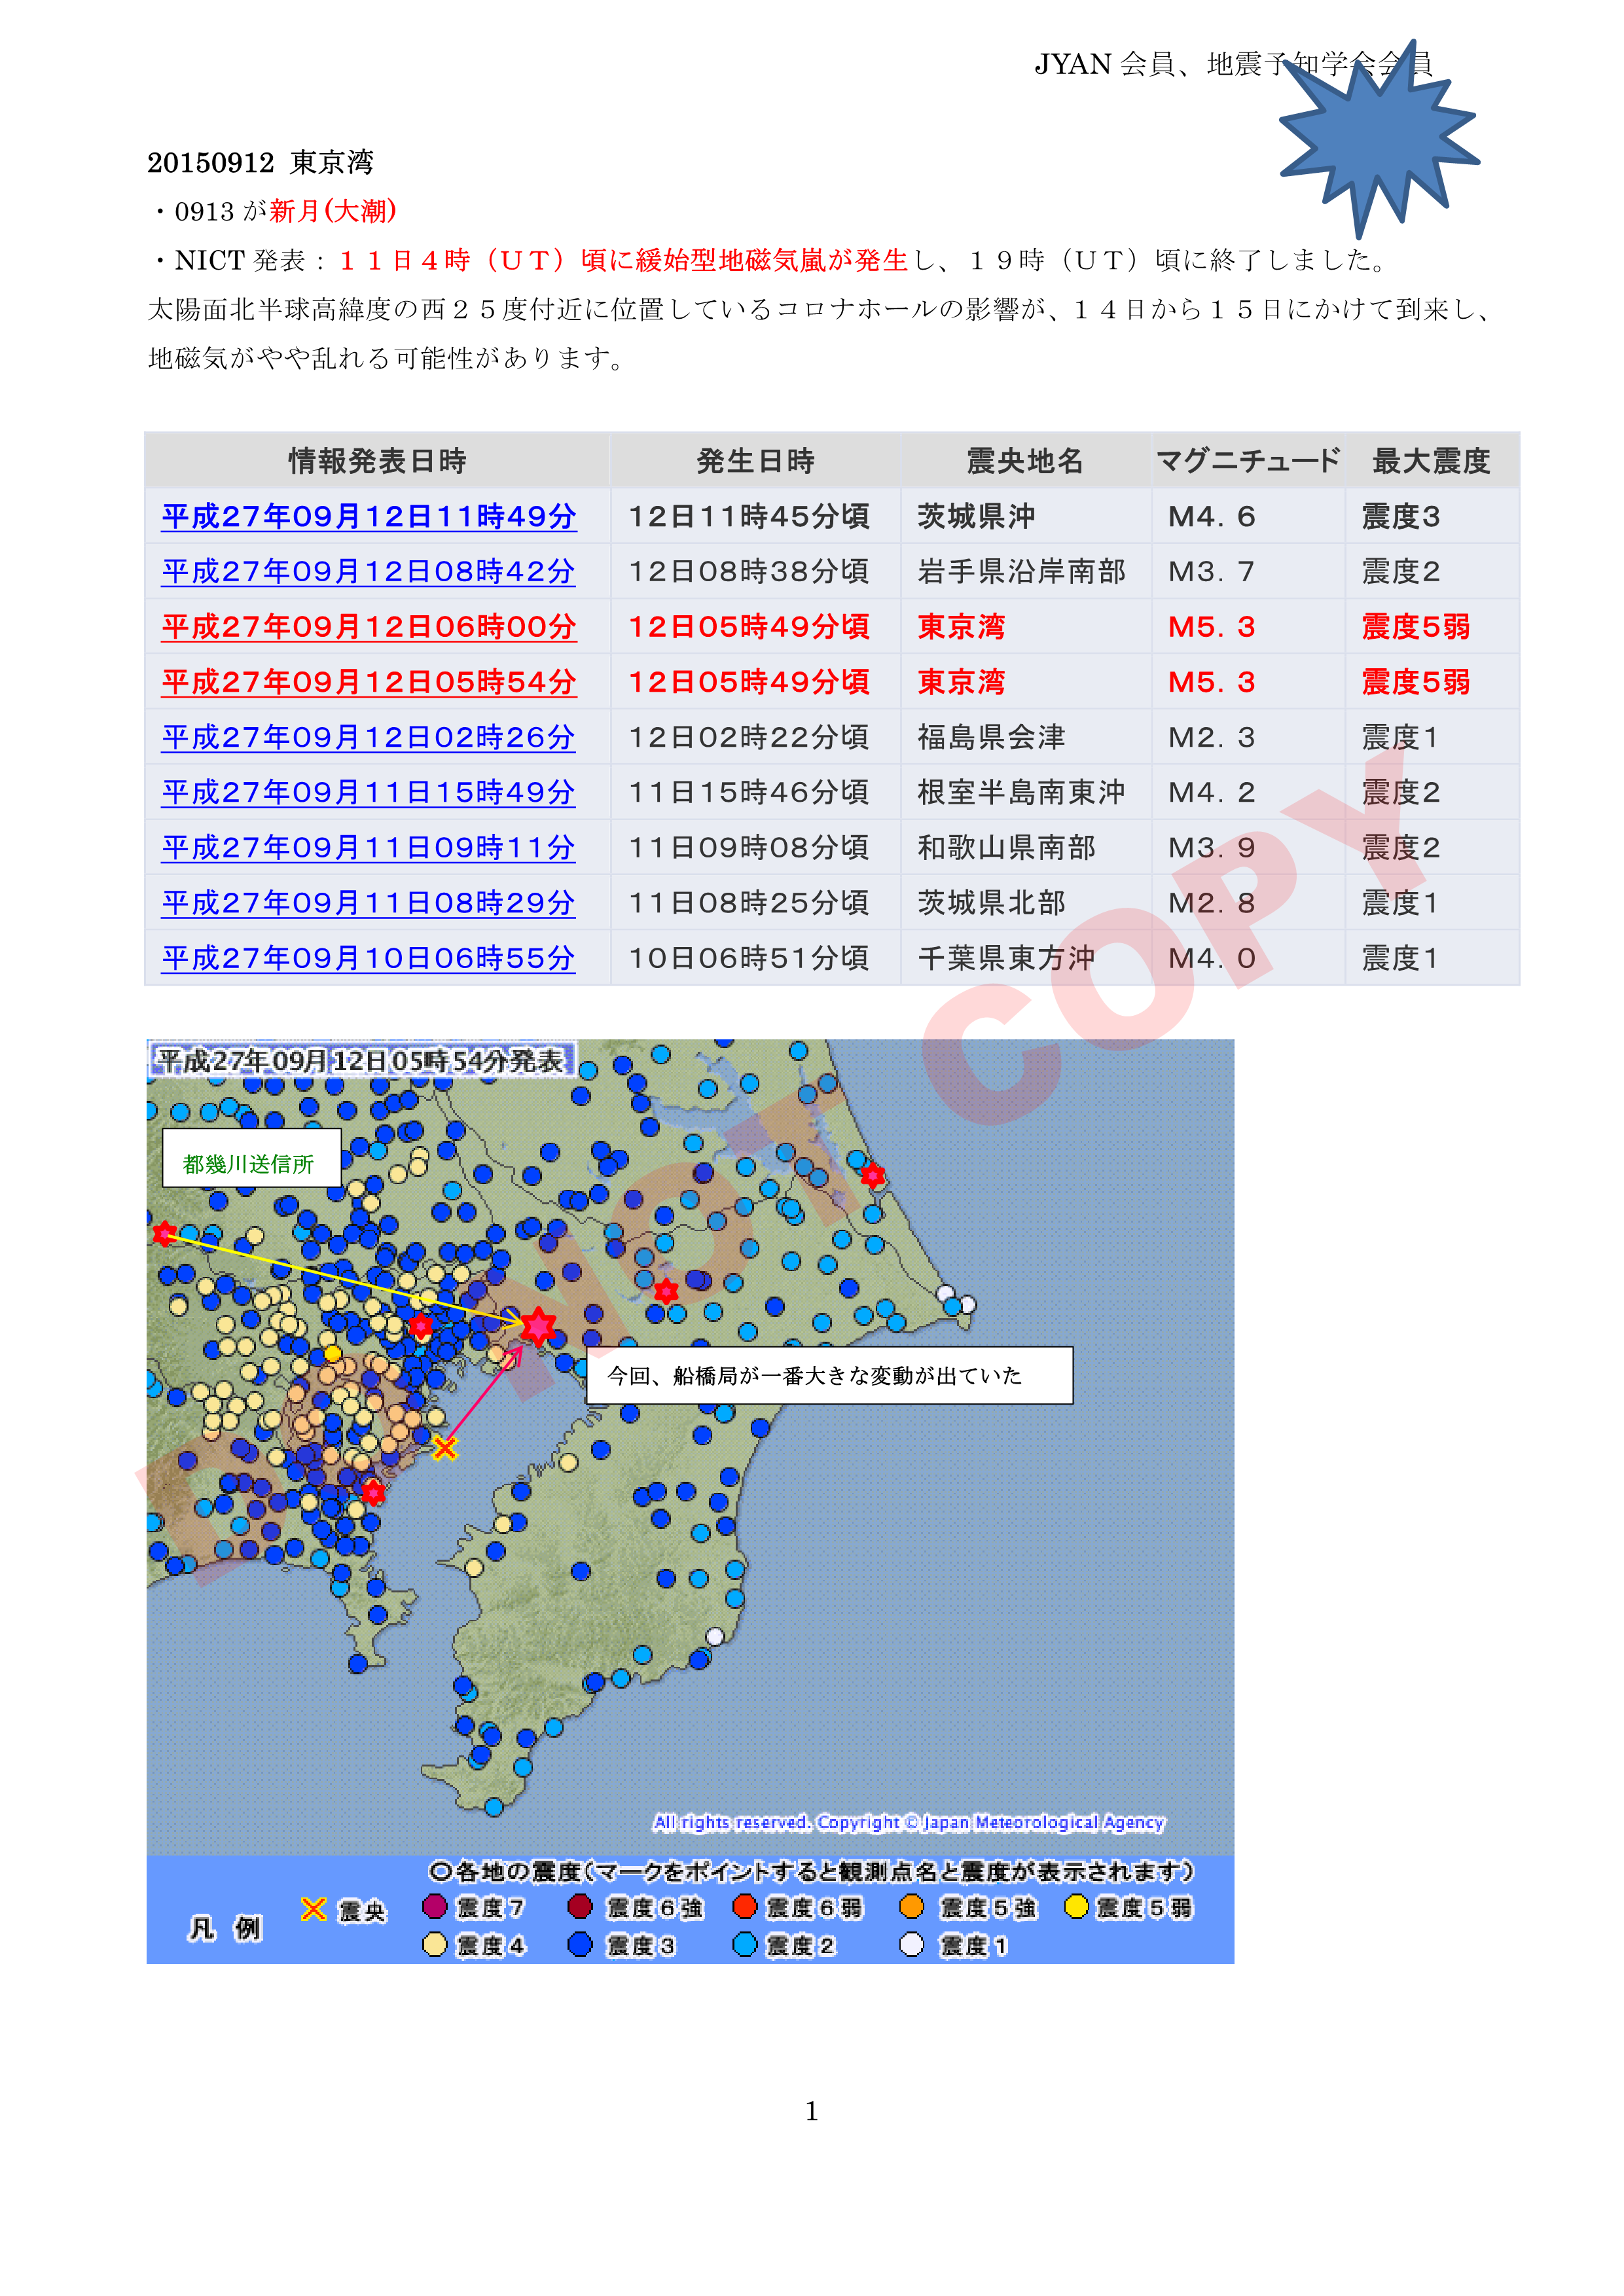Open the red 09月12日06時00分 report link

click(368, 627)
